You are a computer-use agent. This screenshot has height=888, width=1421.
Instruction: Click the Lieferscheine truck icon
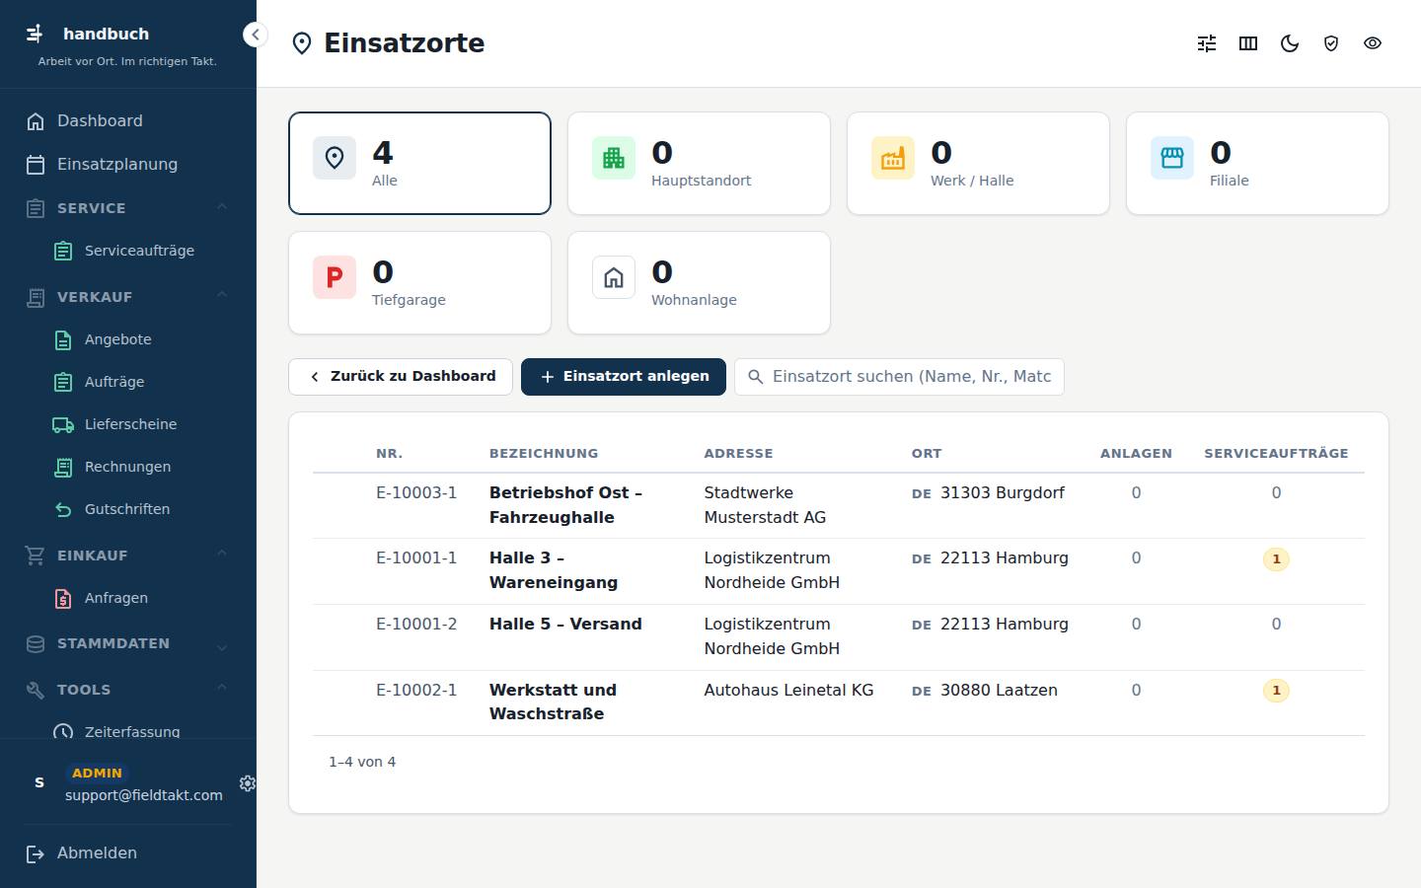(63, 425)
